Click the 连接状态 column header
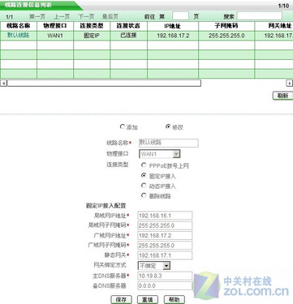 (x=128, y=26)
